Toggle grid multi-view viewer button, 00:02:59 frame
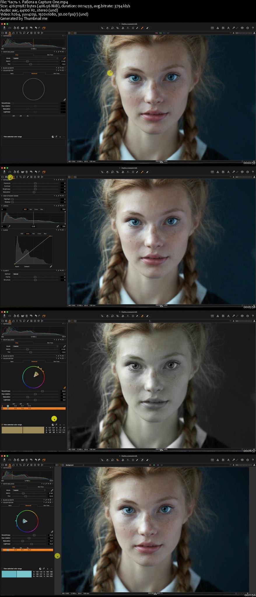The image size is (256, 597). tap(69, 33)
